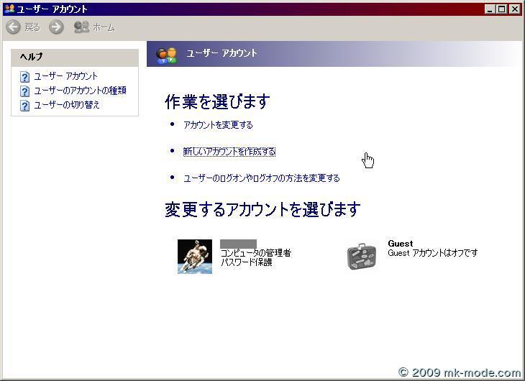Click the Guest account name text
525x381 pixels.
point(401,244)
